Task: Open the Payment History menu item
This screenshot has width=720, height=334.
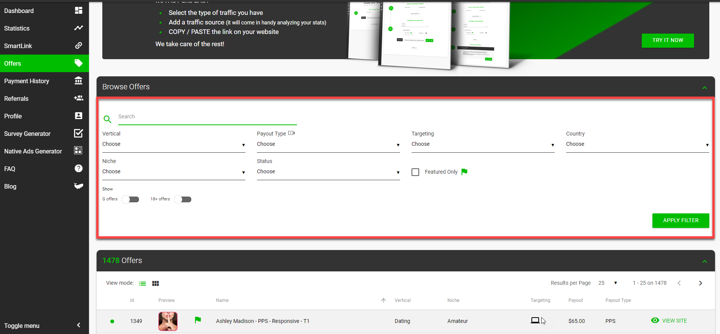Action: 44,81
